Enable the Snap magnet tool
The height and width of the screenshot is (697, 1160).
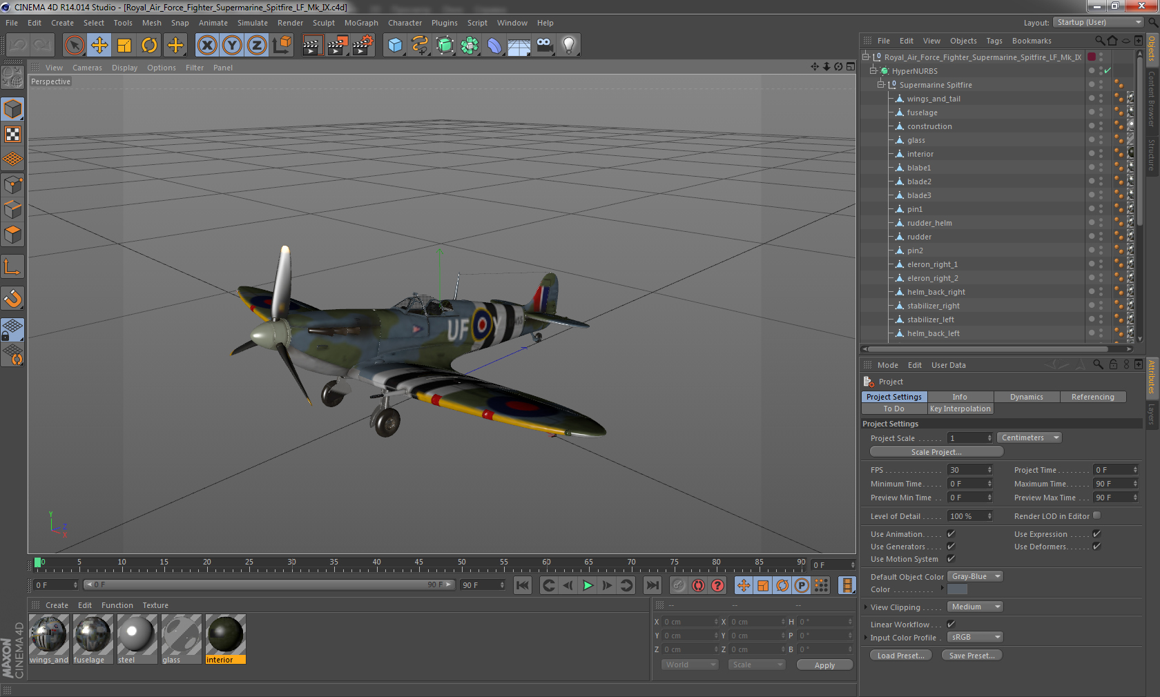tap(13, 298)
